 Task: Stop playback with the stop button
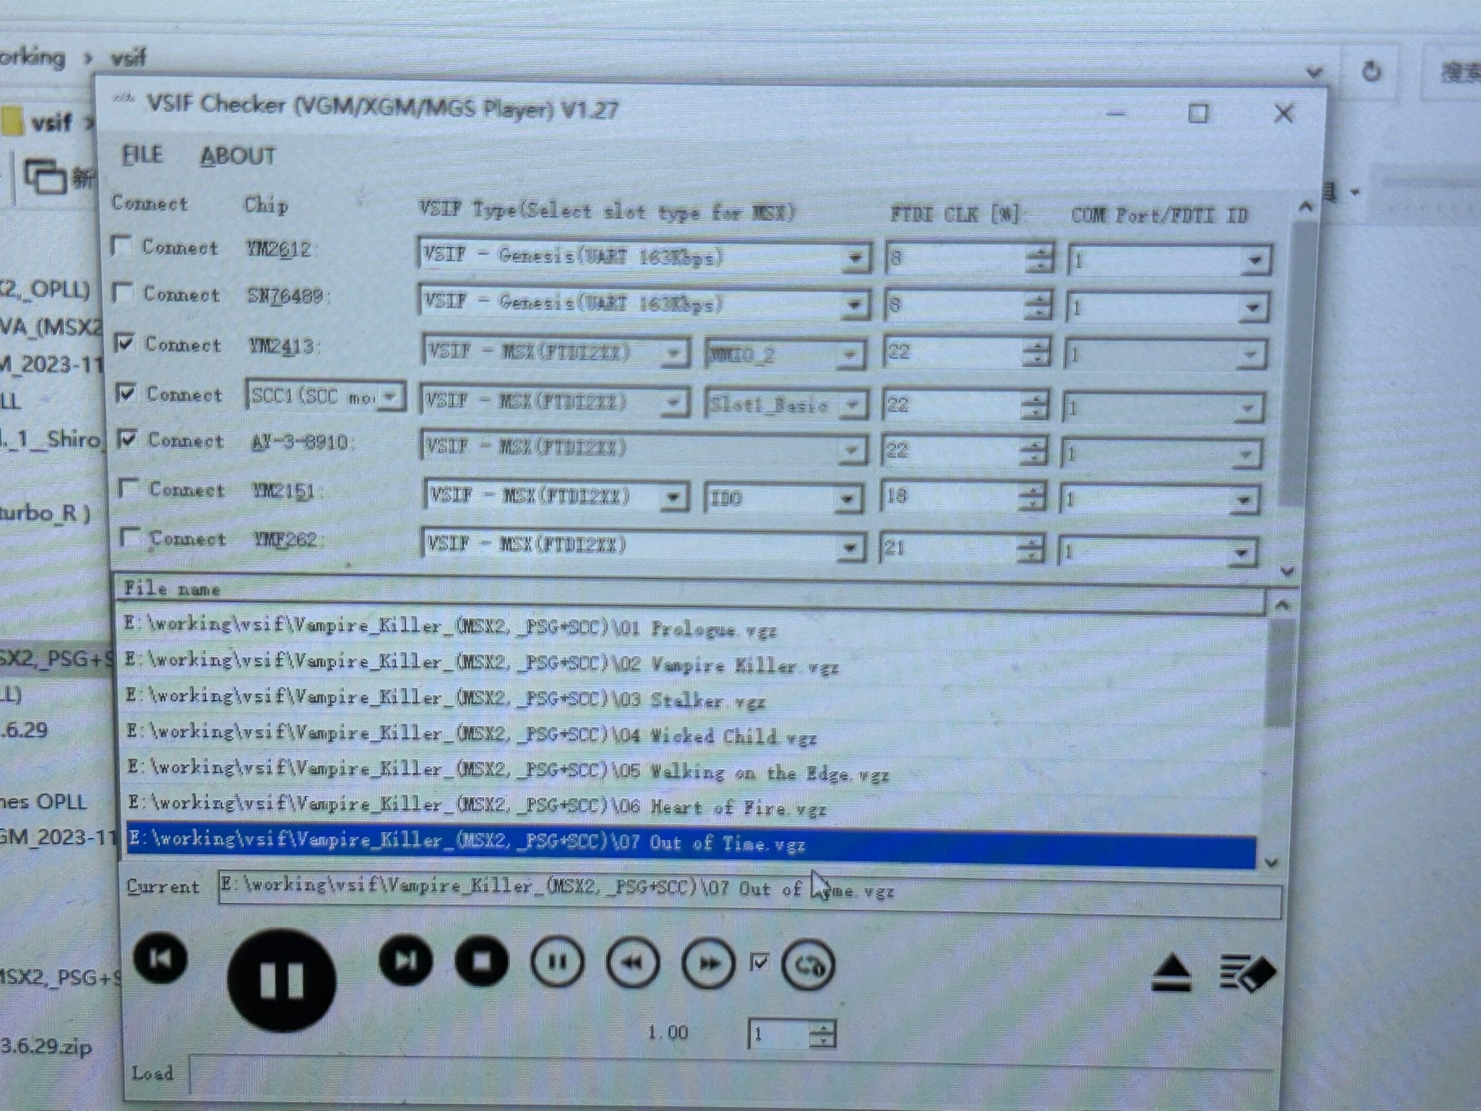pyautogui.click(x=481, y=962)
